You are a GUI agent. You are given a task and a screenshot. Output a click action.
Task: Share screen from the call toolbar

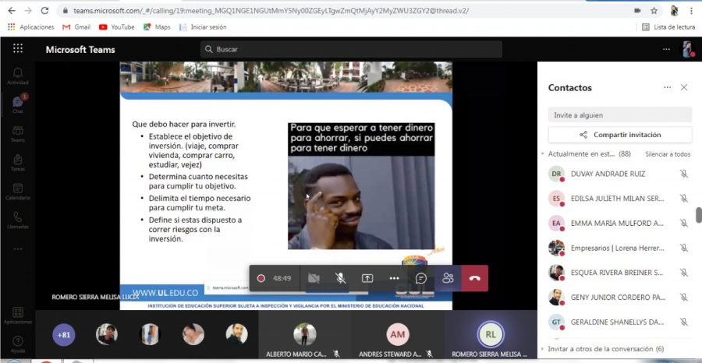point(367,278)
